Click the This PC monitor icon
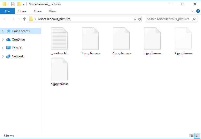 8,48
